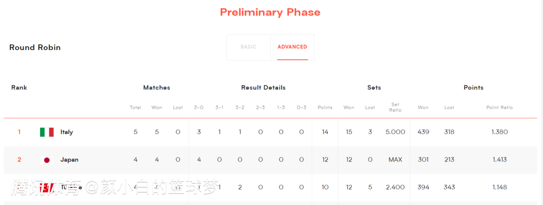
Task: Click the Preliminary Phase heading
Action: click(x=270, y=13)
